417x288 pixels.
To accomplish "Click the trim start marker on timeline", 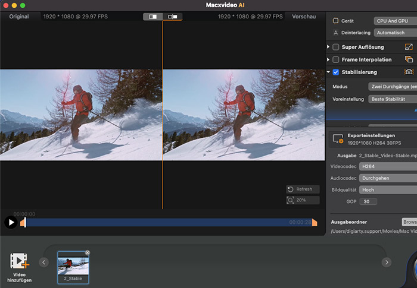I will pos(23,222).
